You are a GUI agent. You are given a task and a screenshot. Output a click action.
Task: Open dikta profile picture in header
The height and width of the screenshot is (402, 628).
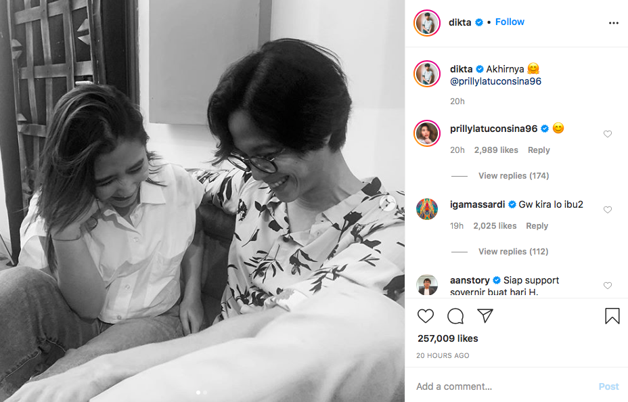point(427,23)
